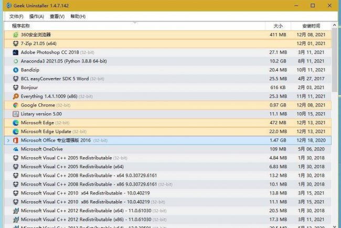Sort by the 程序名称 column header
The image size is (341, 228).
click(x=134, y=26)
